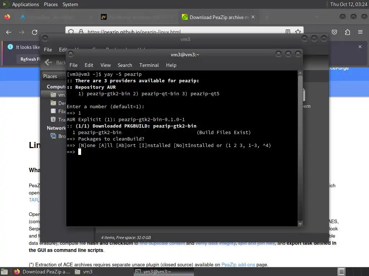This screenshot has height=276, width=369.
Task: Click peazip-gtk2-bin-9.1.0-1 text in terminal
Action: (x=151, y=119)
